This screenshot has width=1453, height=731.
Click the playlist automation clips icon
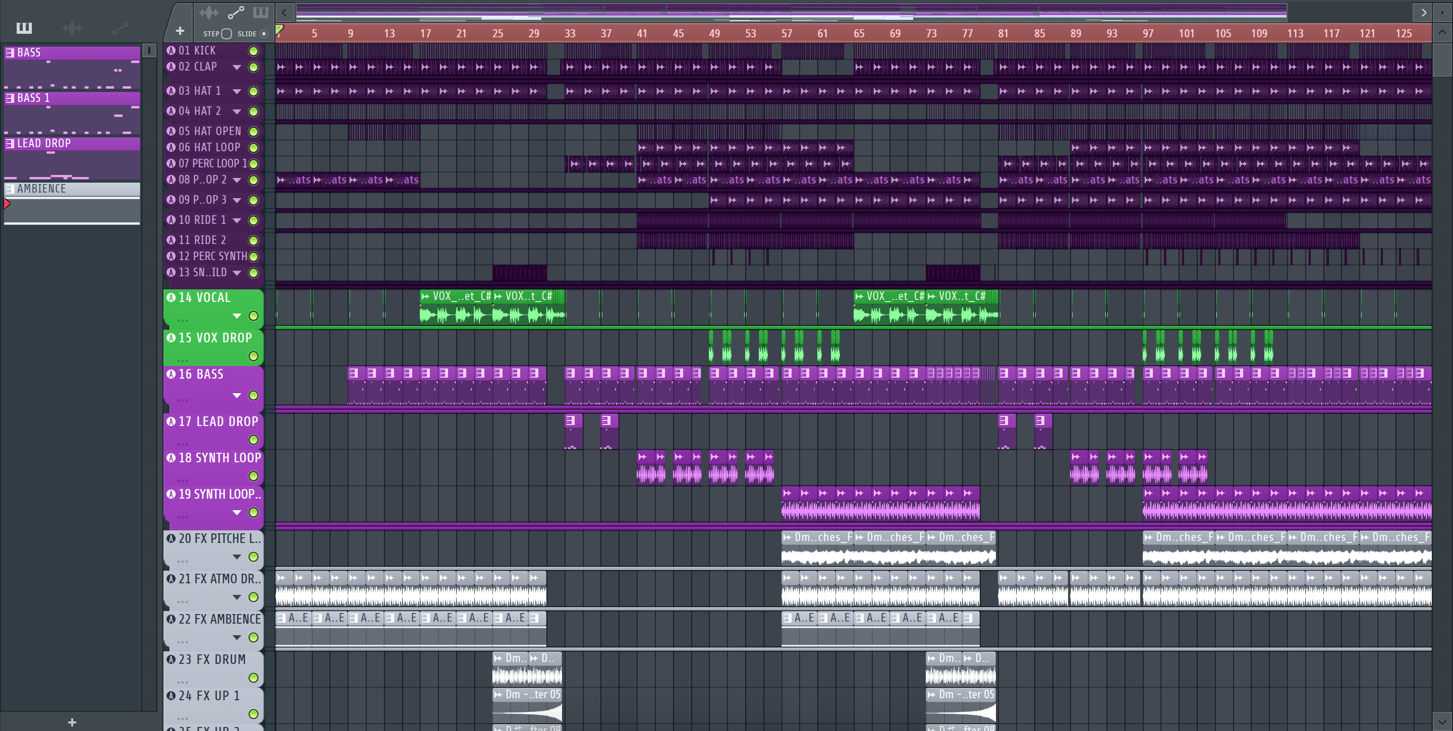236,12
